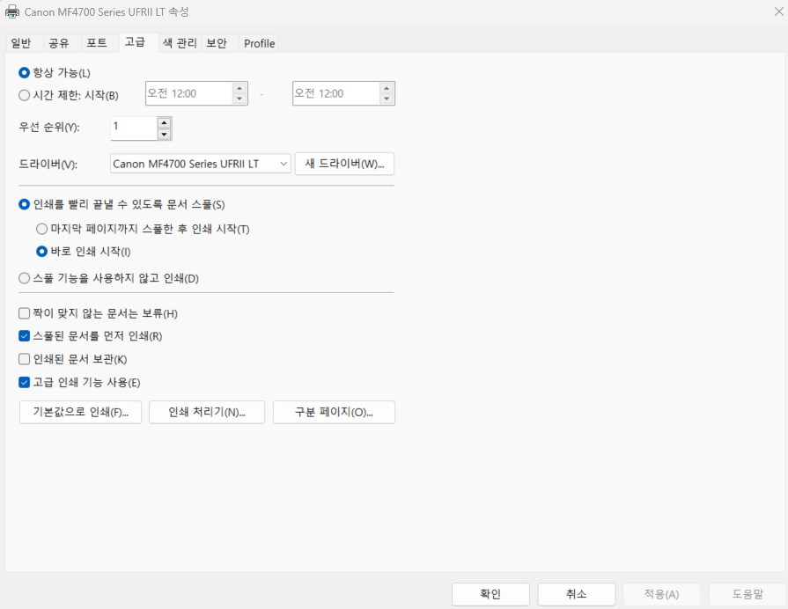Enable 짝이 맞지 않는 문서는 보류 checkbox
The height and width of the screenshot is (609, 788).
(24, 313)
